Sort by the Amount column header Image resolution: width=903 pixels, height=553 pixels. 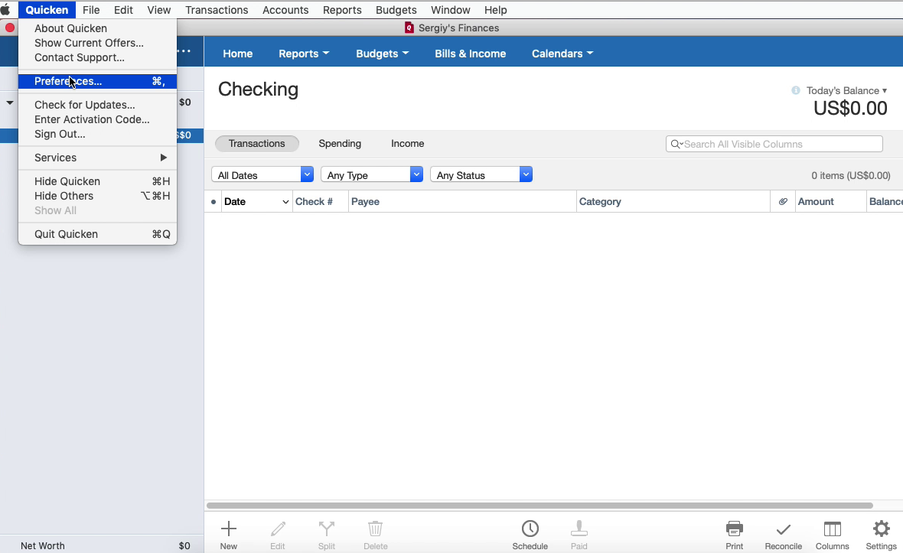pos(830,201)
